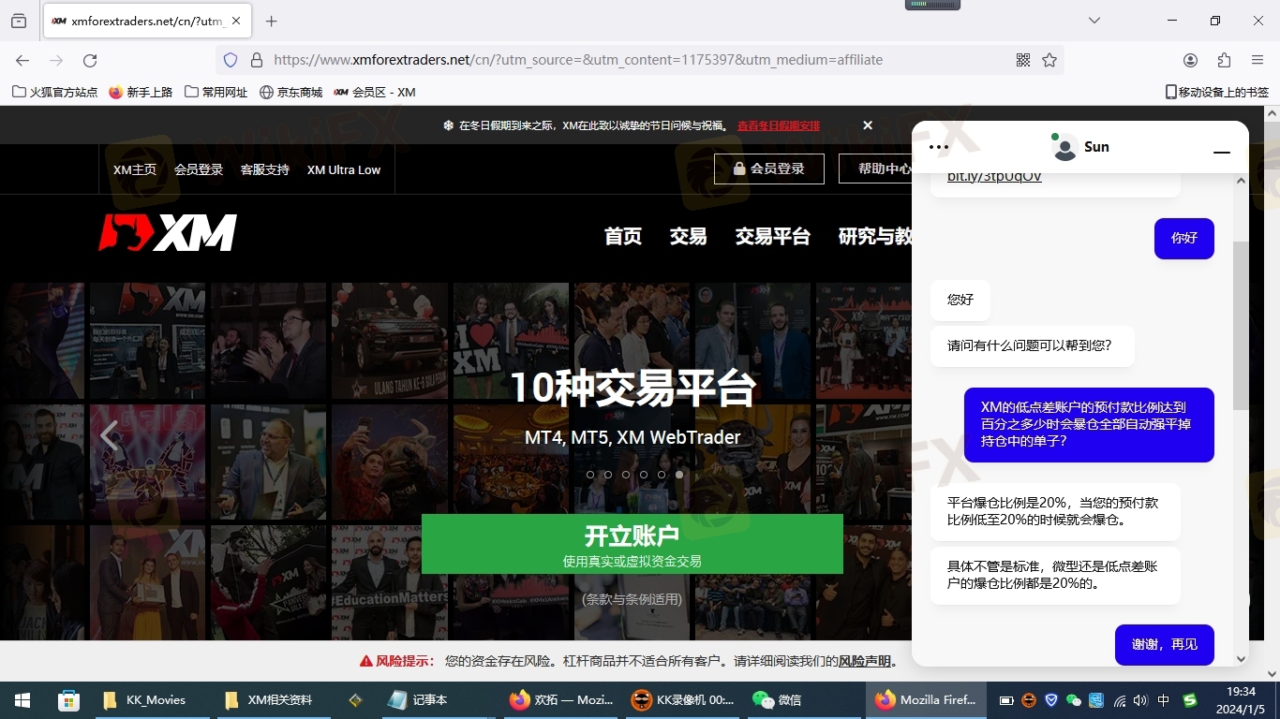This screenshot has height=719, width=1280.
Task: Open the Windows Start menu
Action: click(x=22, y=700)
